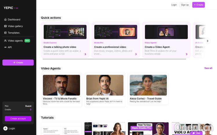217x135 pixels.
Task: Open the Dashboard from the sidebar
Action: click(x=14, y=20)
